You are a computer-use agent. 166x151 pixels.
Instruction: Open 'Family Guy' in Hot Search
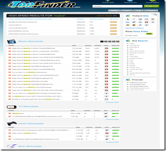pyautogui.click(x=134, y=68)
